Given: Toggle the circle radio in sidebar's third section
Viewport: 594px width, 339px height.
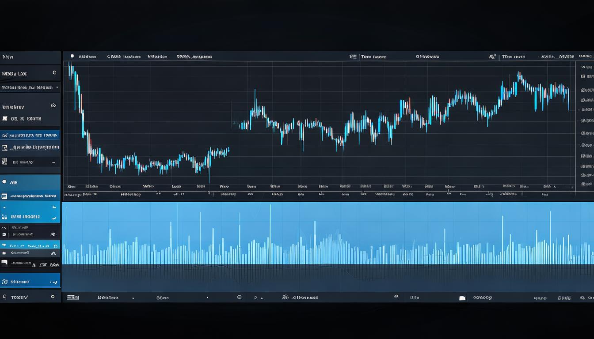Looking at the screenshot, I should point(53,105).
